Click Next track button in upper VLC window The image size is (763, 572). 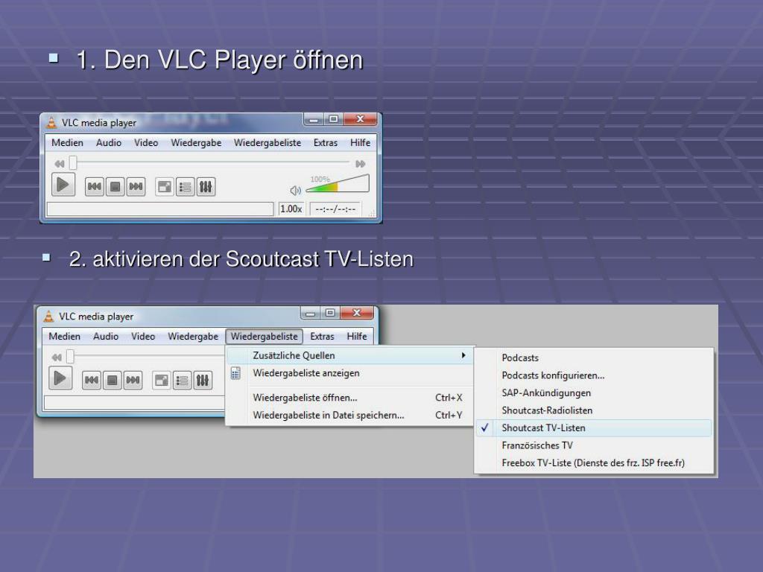136,187
